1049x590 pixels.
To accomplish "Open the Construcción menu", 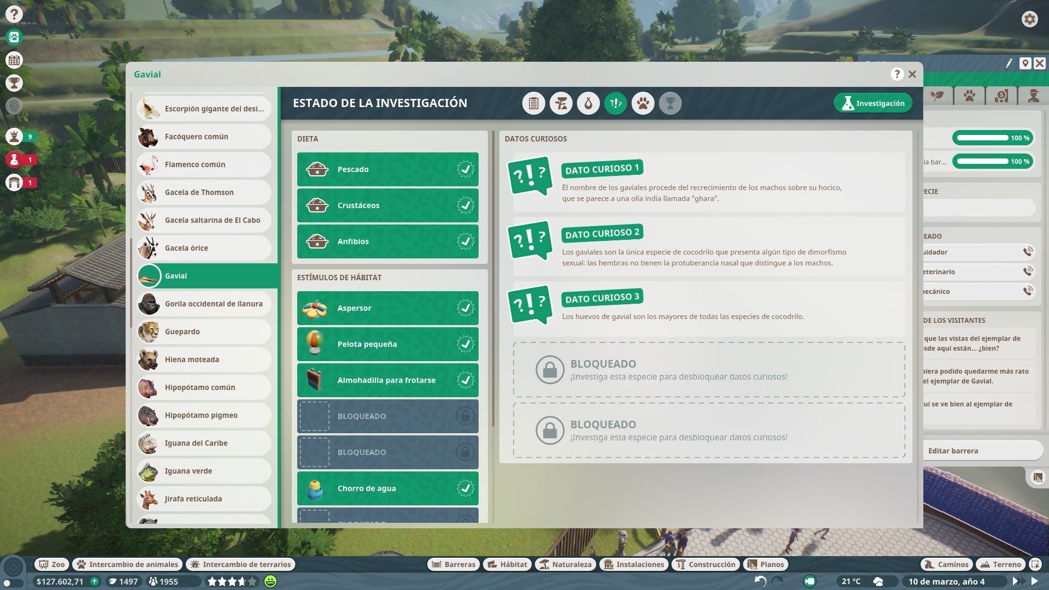I will pos(705,564).
